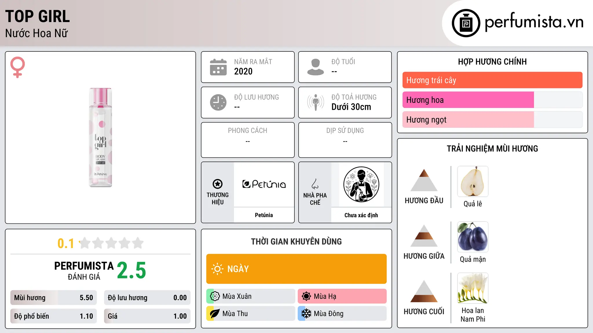Click the Hương đầu label
Viewport: 593px width, 333px height.
(x=424, y=200)
